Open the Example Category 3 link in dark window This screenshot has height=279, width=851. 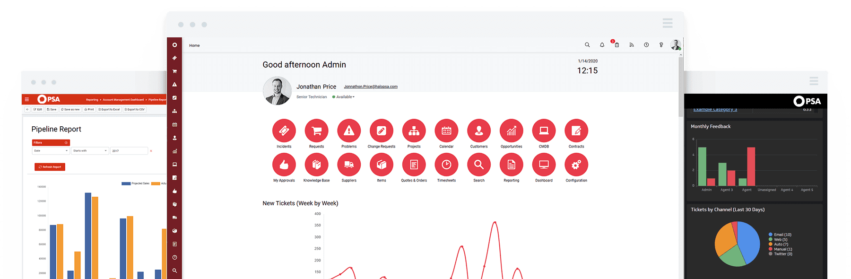(715, 110)
